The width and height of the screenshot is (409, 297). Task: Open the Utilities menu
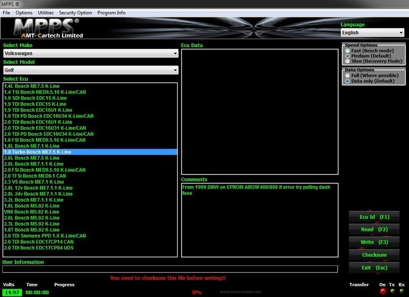pyautogui.click(x=45, y=12)
